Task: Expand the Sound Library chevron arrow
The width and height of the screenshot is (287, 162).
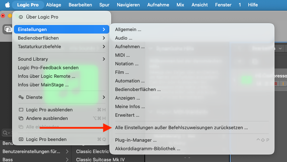Action: point(104,59)
